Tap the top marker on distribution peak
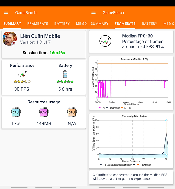 166,120
